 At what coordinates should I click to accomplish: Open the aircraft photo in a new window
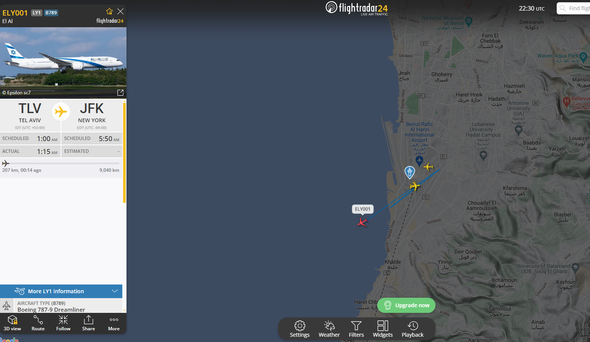pyautogui.click(x=120, y=93)
